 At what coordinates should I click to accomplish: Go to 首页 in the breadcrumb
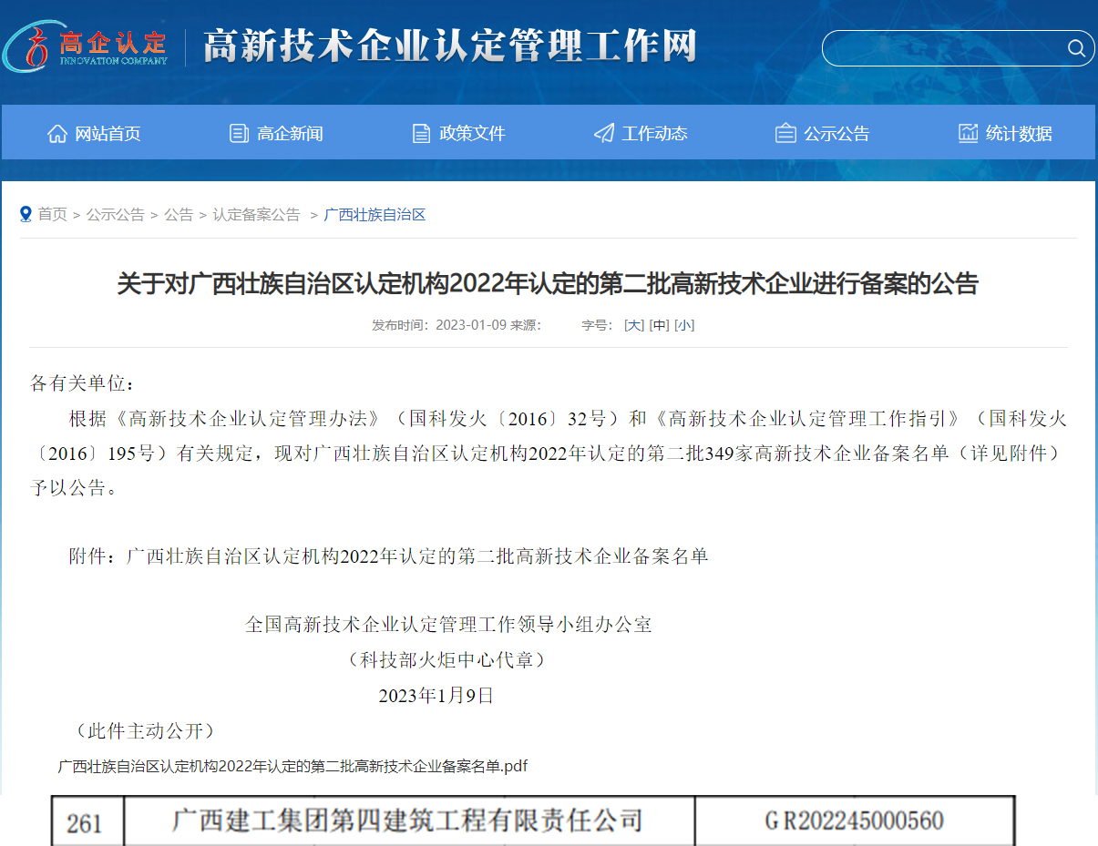tap(52, 214)
